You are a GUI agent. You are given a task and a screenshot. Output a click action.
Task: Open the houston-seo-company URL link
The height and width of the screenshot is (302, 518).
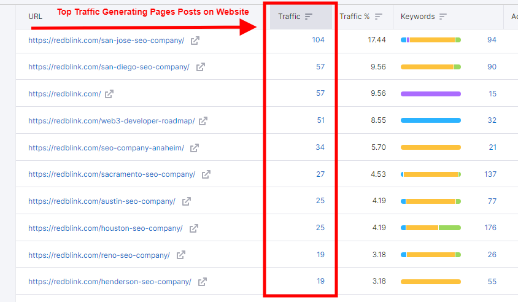pyautogui.click(x=106, y=228)
